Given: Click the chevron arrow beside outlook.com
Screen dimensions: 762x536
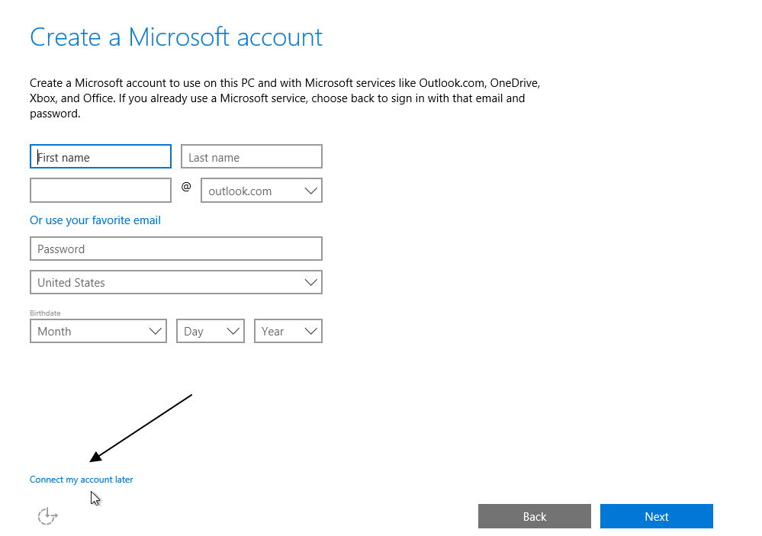Looking at the screenshot, I should (311, 191).
